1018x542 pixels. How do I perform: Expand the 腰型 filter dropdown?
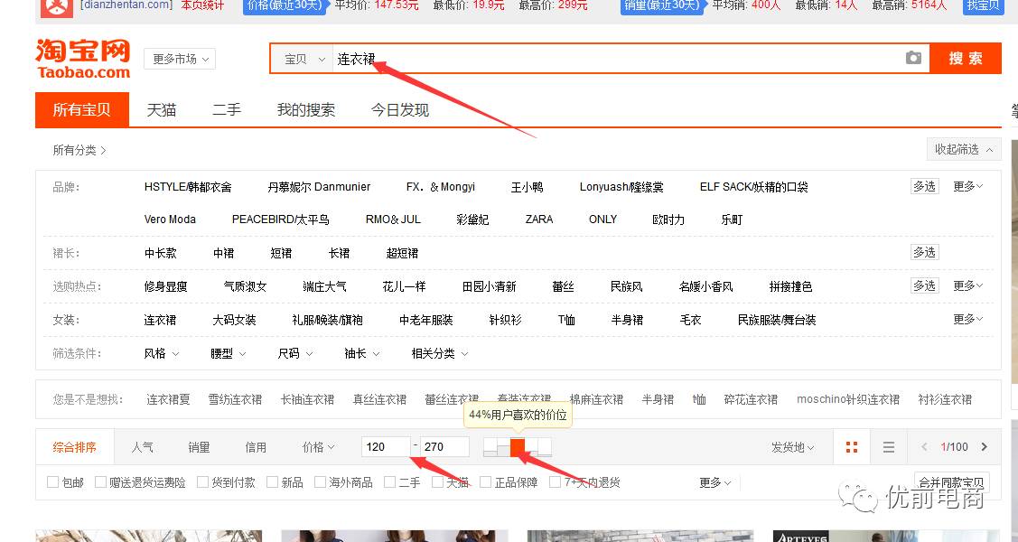(x=229, y=353)
